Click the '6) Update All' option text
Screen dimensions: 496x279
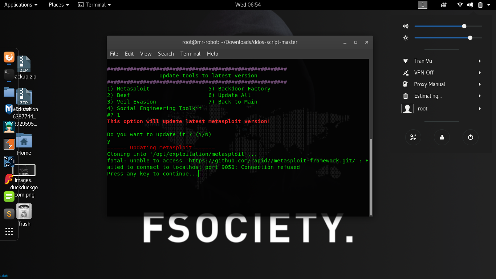pos(229,95)
